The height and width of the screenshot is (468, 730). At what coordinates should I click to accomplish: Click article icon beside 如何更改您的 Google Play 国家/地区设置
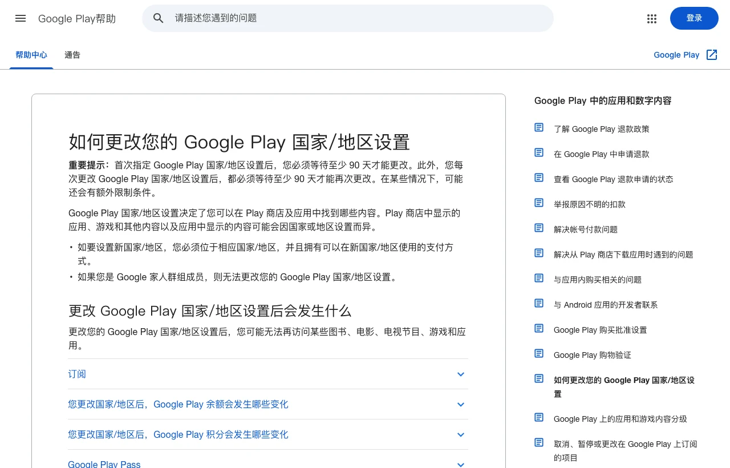point(539,378)
